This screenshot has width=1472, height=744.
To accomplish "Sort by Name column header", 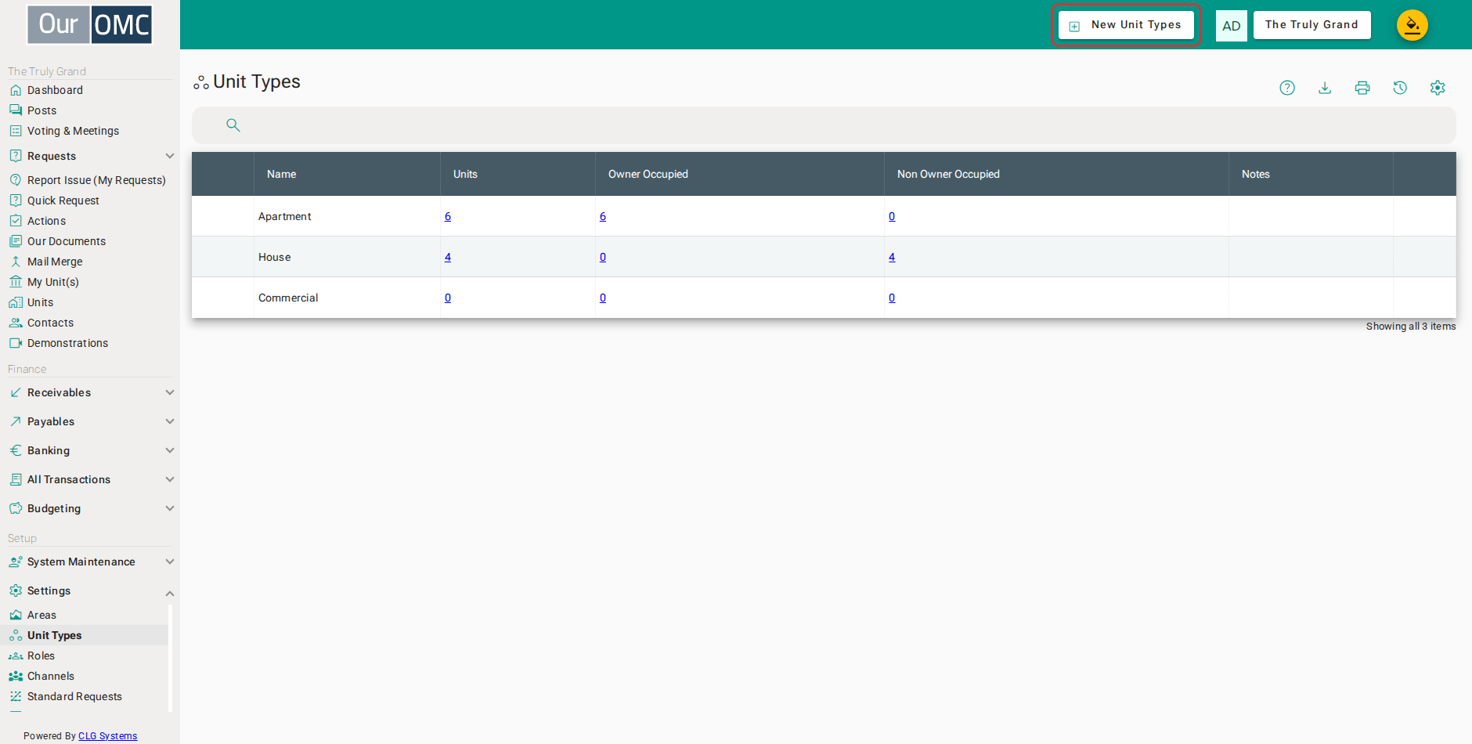I will pyautogui.click(x=281, y=174).
